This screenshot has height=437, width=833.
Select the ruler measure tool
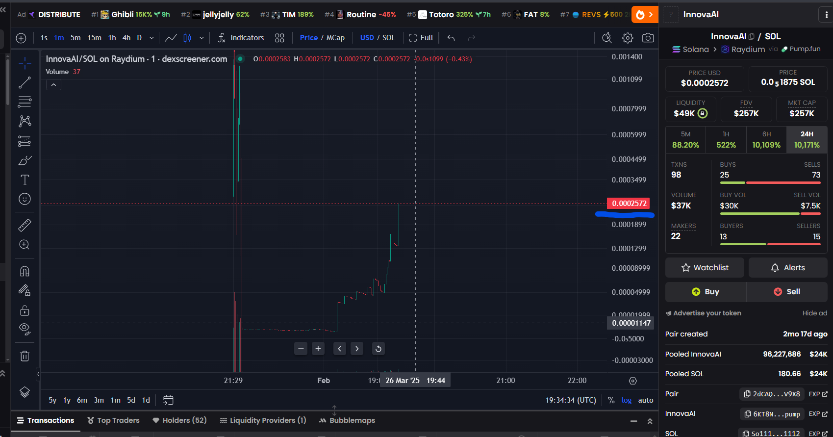click(25, 225)
